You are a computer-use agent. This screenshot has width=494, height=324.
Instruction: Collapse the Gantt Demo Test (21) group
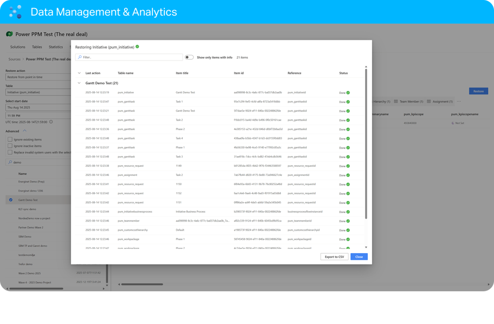pyautogui.click(x=79, y=83)
